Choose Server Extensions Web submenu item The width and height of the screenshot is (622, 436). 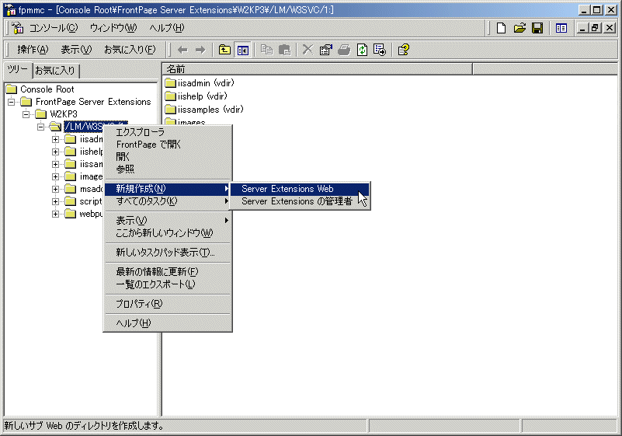coord(300,189)
